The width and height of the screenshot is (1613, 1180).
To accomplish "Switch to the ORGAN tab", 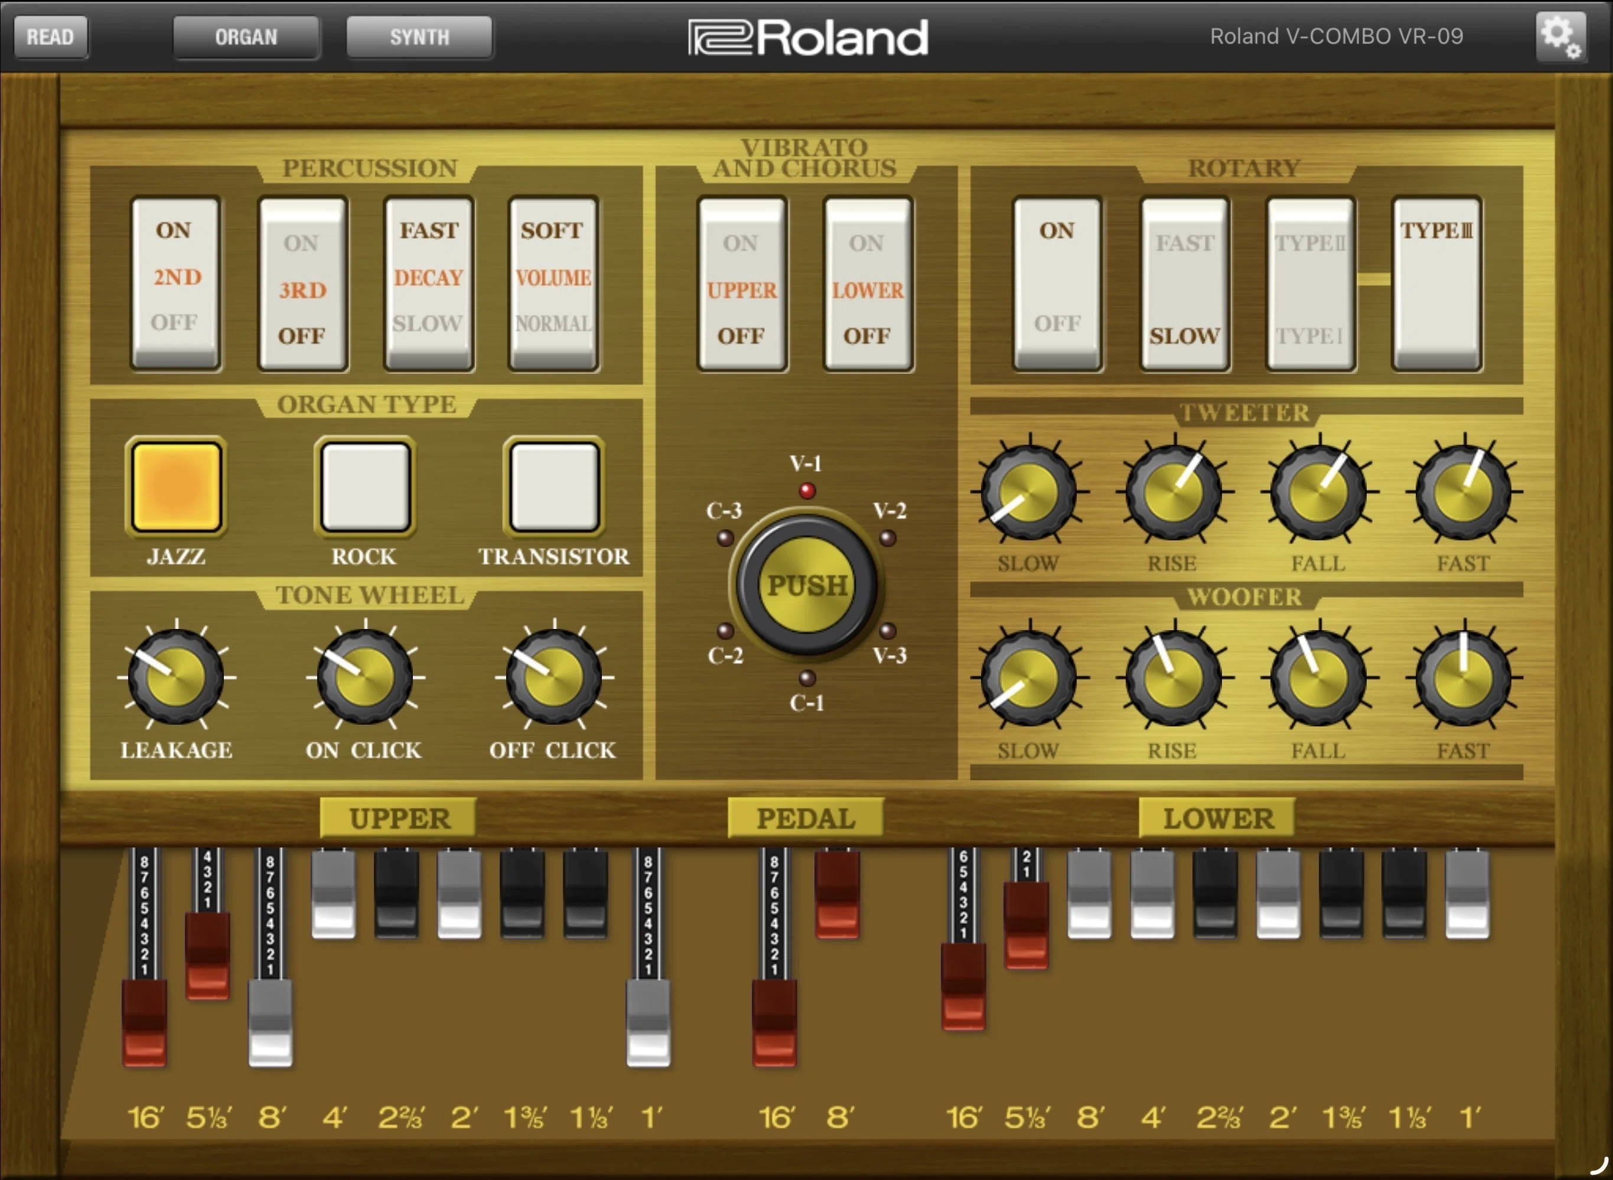I will [246, 37].
